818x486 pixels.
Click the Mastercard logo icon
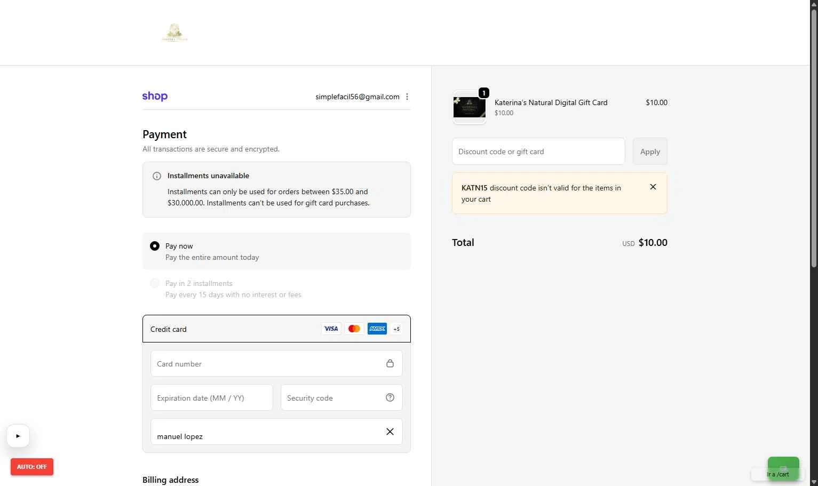[354, 329]
